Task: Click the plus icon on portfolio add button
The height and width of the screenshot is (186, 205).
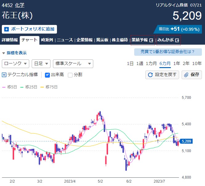Action: [x=7, y=29]
